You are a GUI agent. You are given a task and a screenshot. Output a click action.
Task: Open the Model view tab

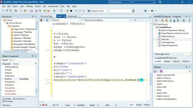point(168,61)
